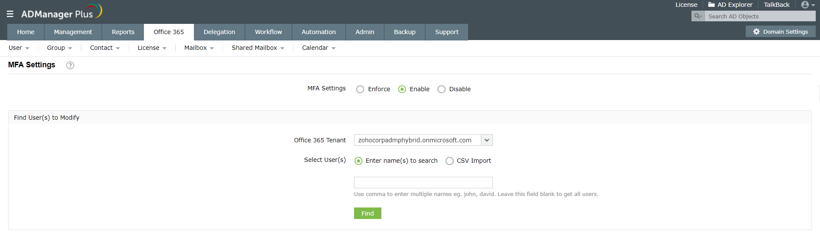Open the Shared Mailbox dropdown menu

[x=258, y=48]
